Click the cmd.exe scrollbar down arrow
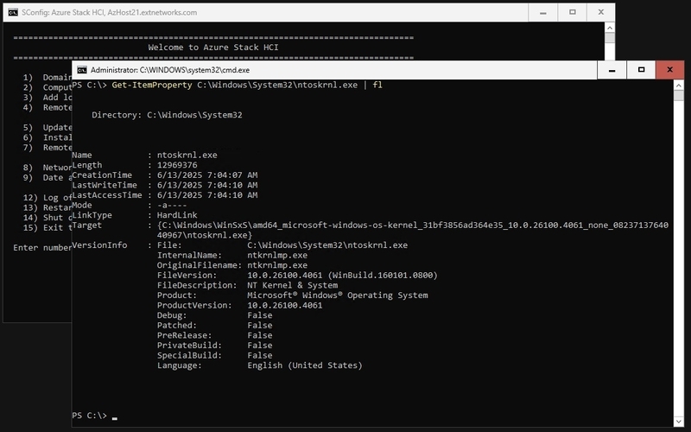The height and width of the screenshot is (432, 691). [x=679, y=422]
